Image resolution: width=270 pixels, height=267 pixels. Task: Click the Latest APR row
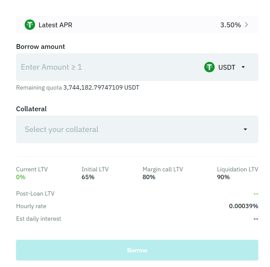[137, 25]
